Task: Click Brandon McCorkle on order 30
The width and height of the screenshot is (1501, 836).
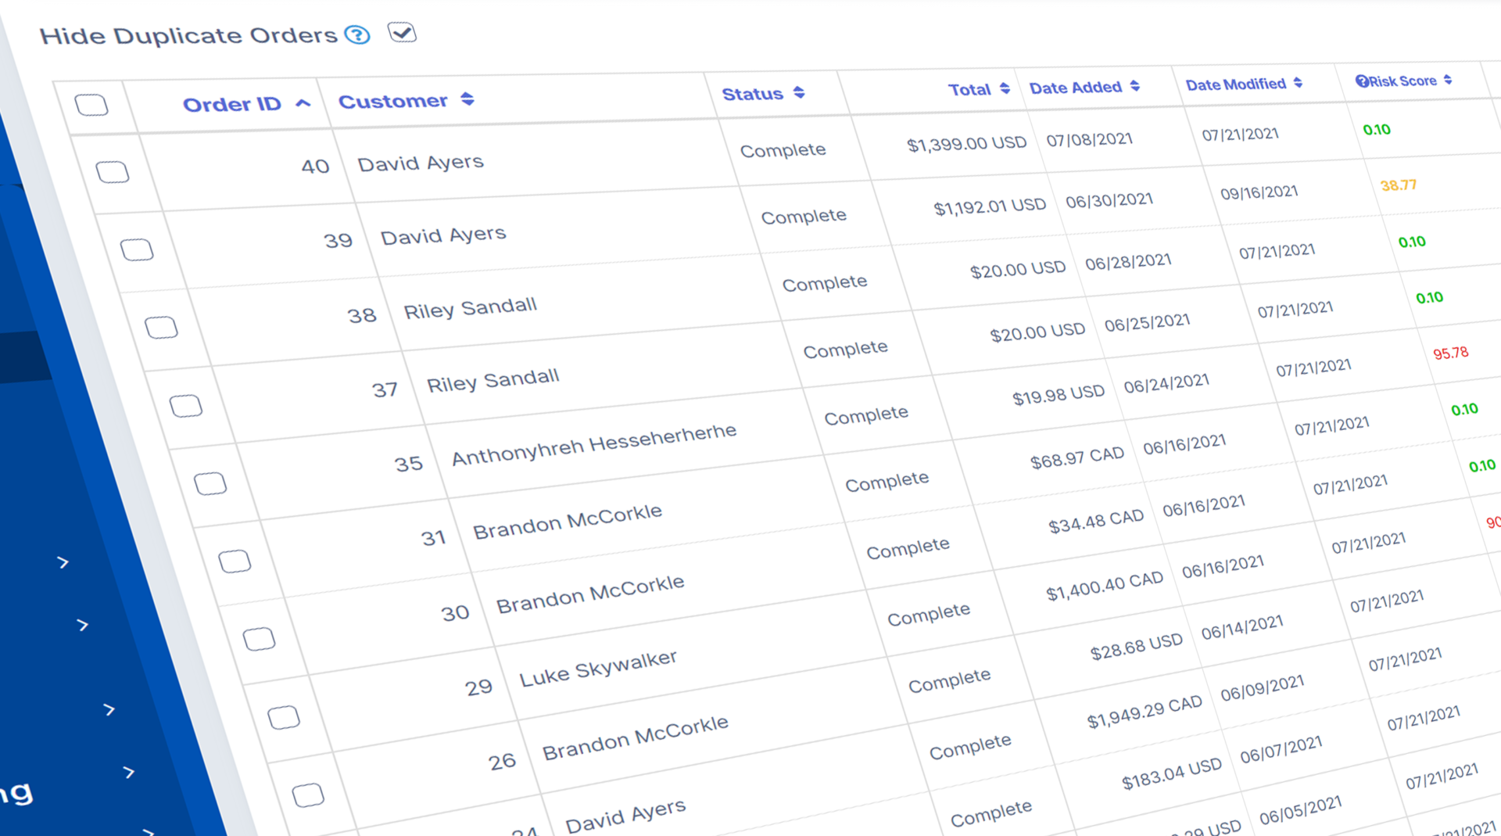Action: [590, 594]
